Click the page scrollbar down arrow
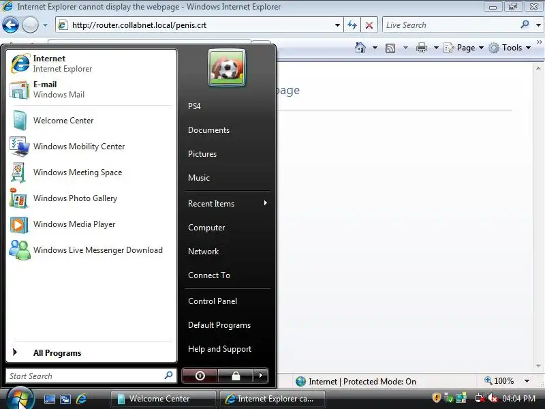The height and width of the screenshot is (409, 545). pyautogui.click(x=538, y=366)
